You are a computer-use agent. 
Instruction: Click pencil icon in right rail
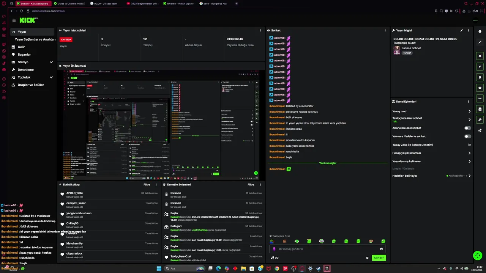(480, 42)
